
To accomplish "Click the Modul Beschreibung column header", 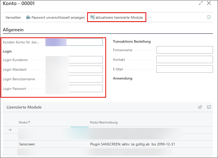I will [104, 122].
